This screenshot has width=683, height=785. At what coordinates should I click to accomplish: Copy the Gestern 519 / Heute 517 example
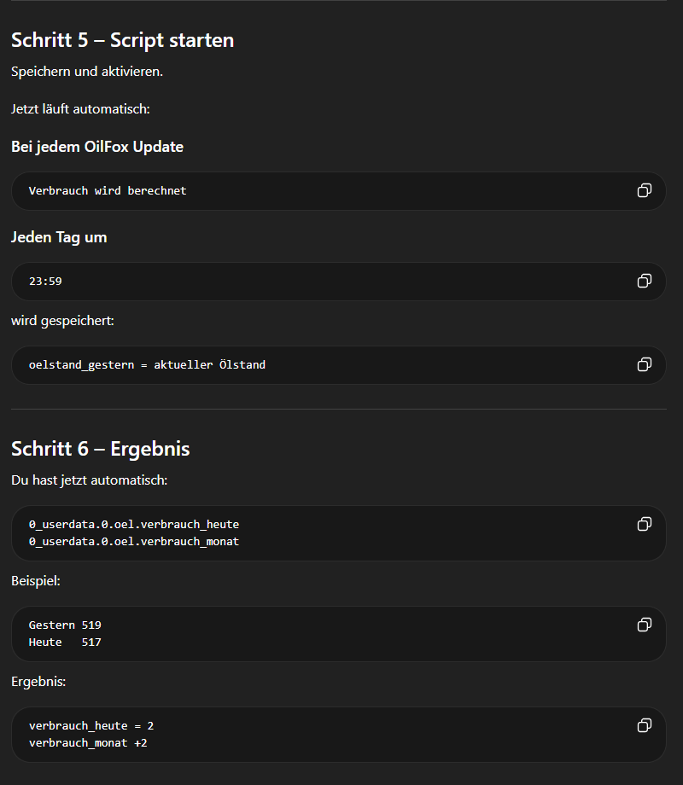[x=645, y=625]
